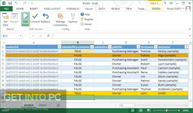Click the Excel application icon
Viewport: 193px width, 113px height.
pyautogui.click(x=4, y=3)
